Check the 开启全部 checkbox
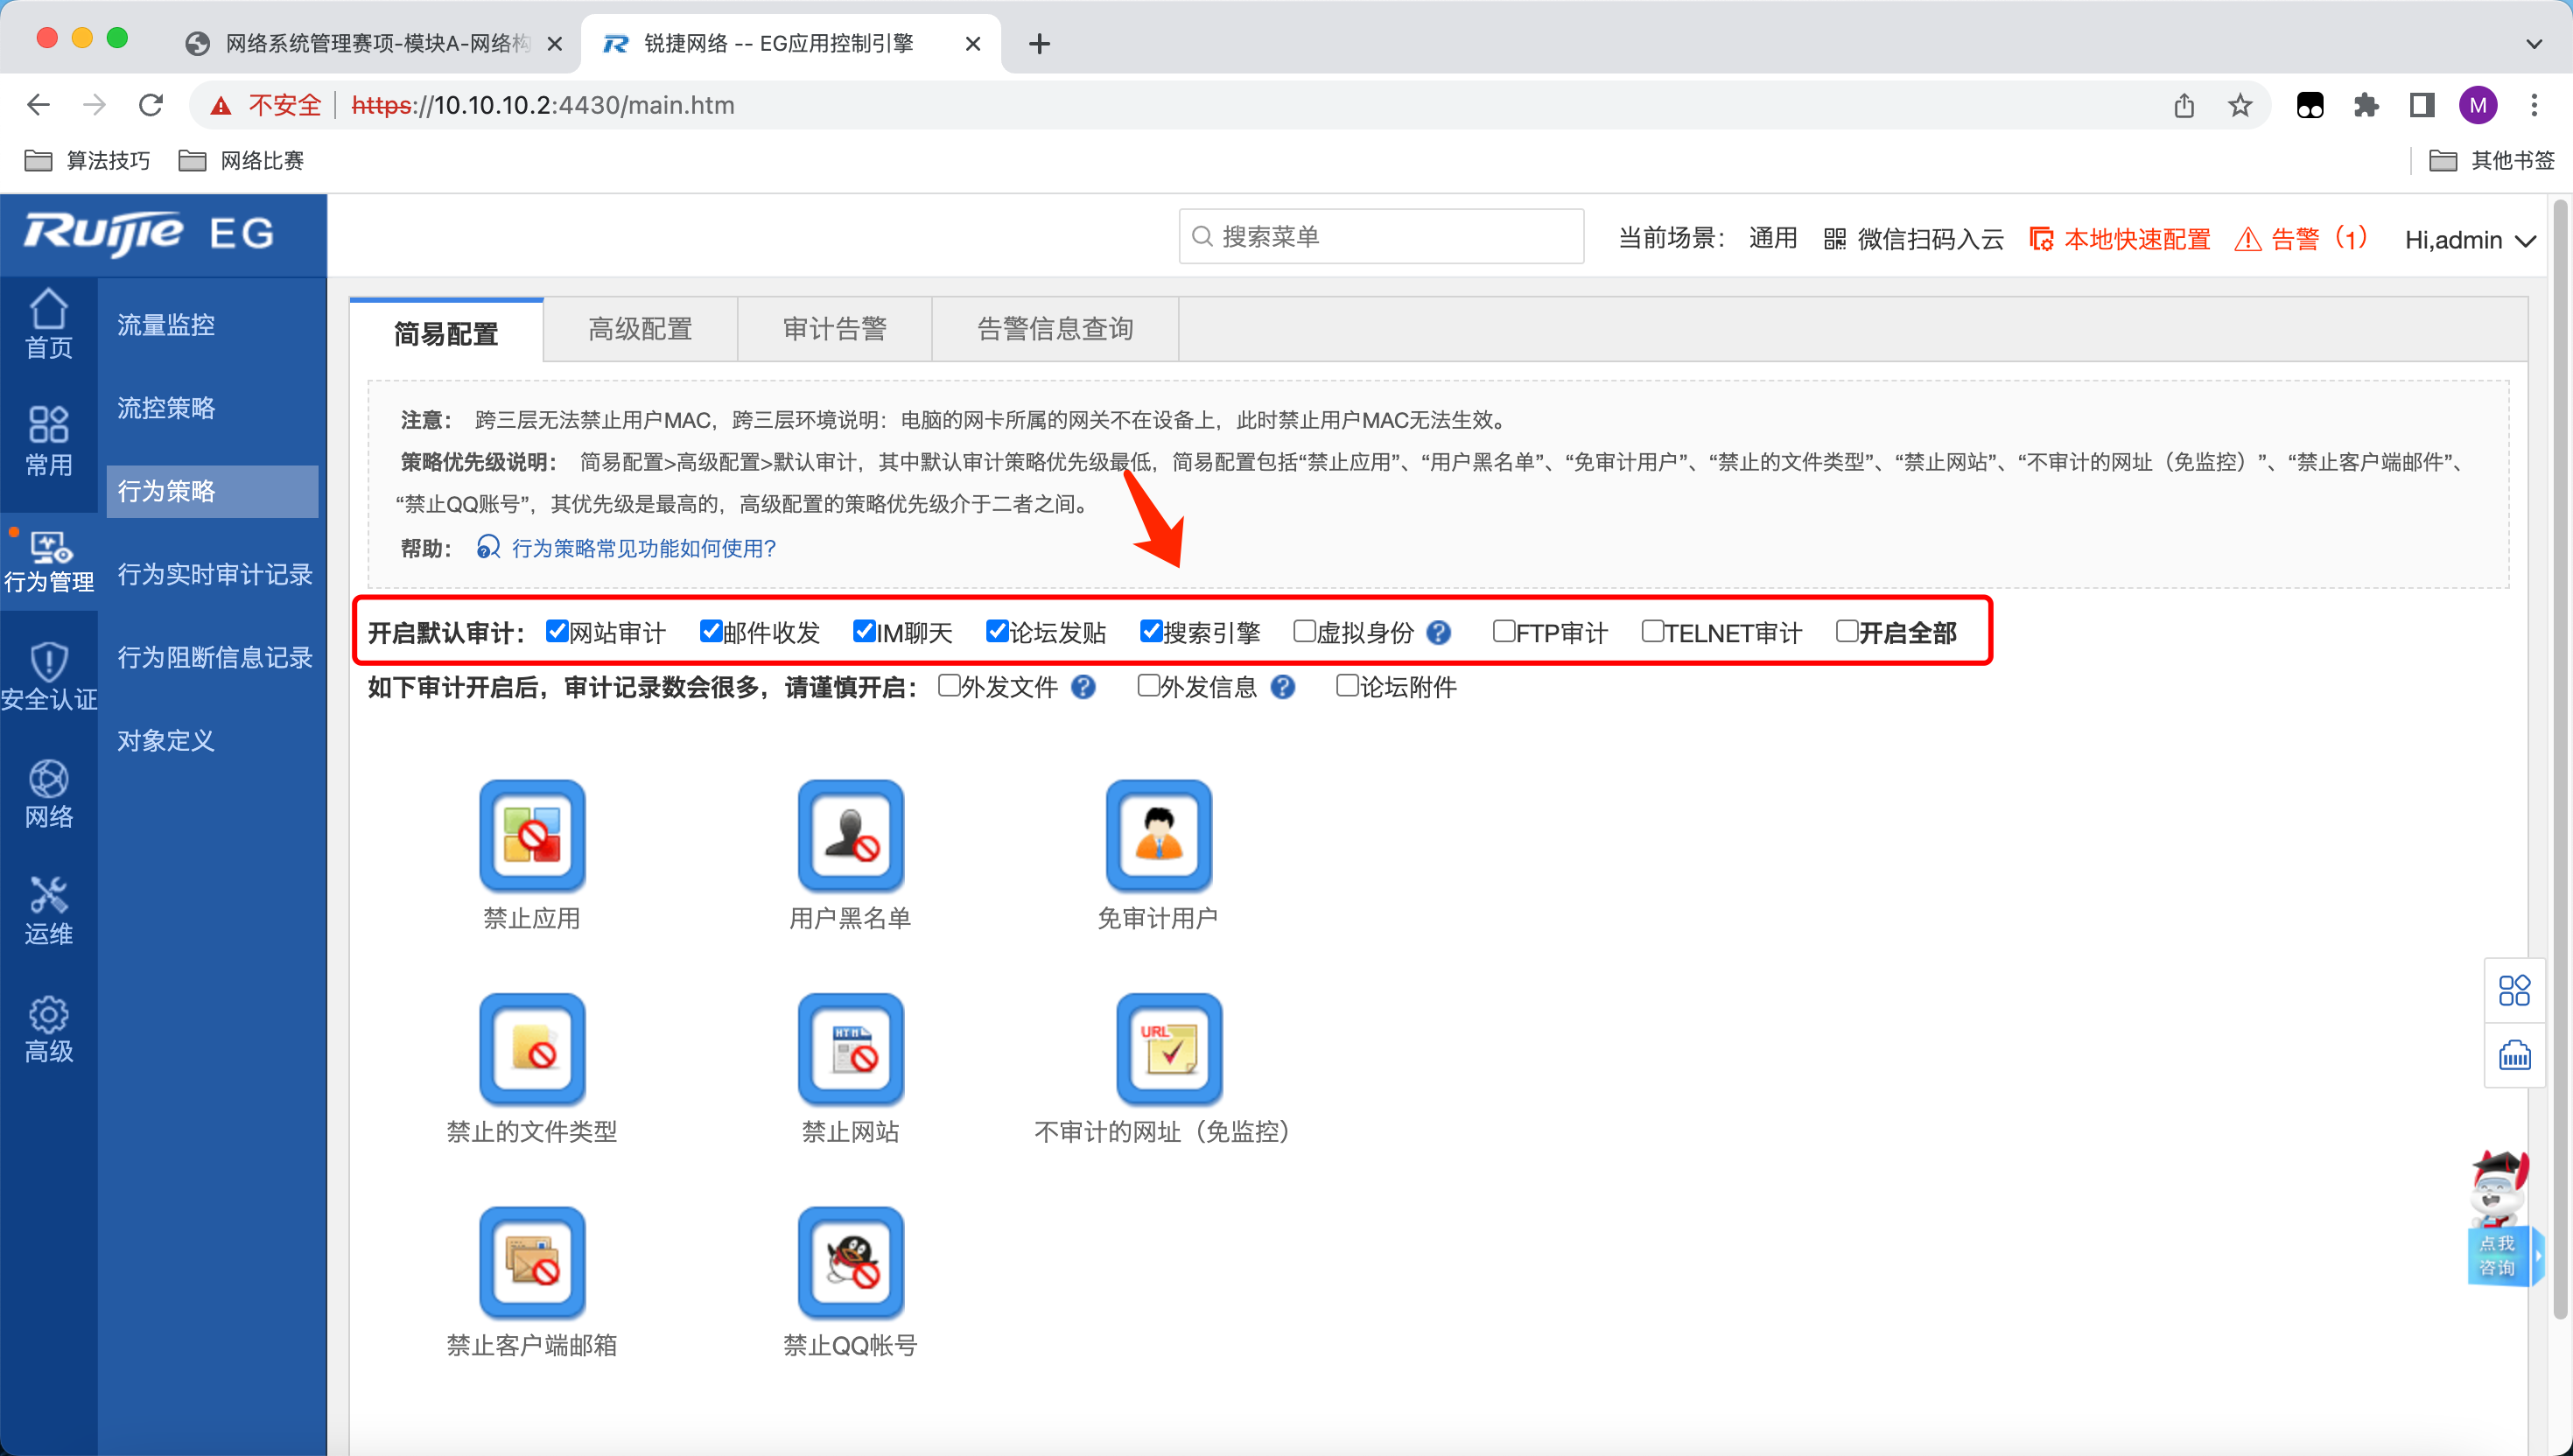The height and width of the screenshot is (1456, 2573). [1846, 631]
